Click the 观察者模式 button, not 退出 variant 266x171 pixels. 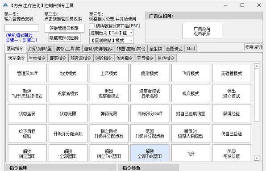68,93
